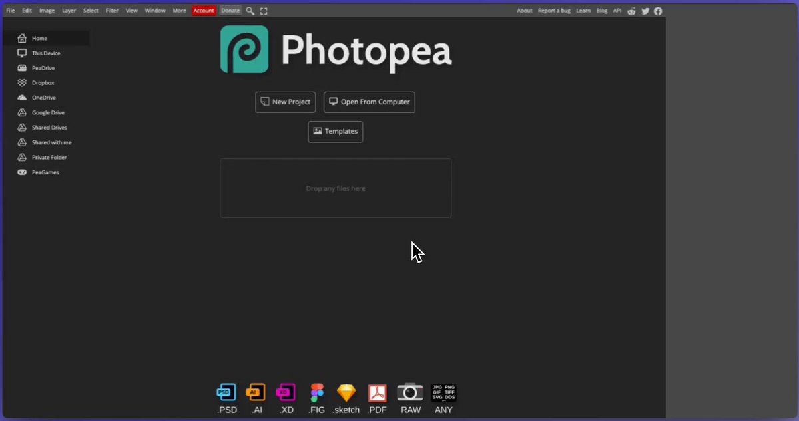Select Home in the sidebar
799x421 pixels.
click(x=46, y=38)
